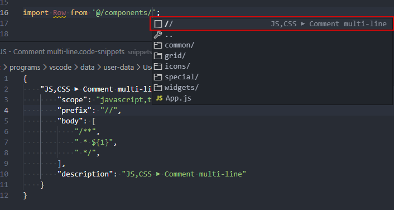Image resolution: width=394 pixels, height=210 pixels.
Task: Click the 'JS,CSS ► Comment multi-line' suggestion detail
Action: 329,24
